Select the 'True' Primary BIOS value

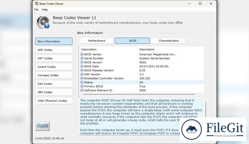(x=142, y=86)
